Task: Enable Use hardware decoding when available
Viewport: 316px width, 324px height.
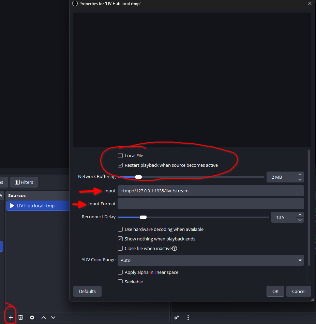Action: click(x=120, y=229)
